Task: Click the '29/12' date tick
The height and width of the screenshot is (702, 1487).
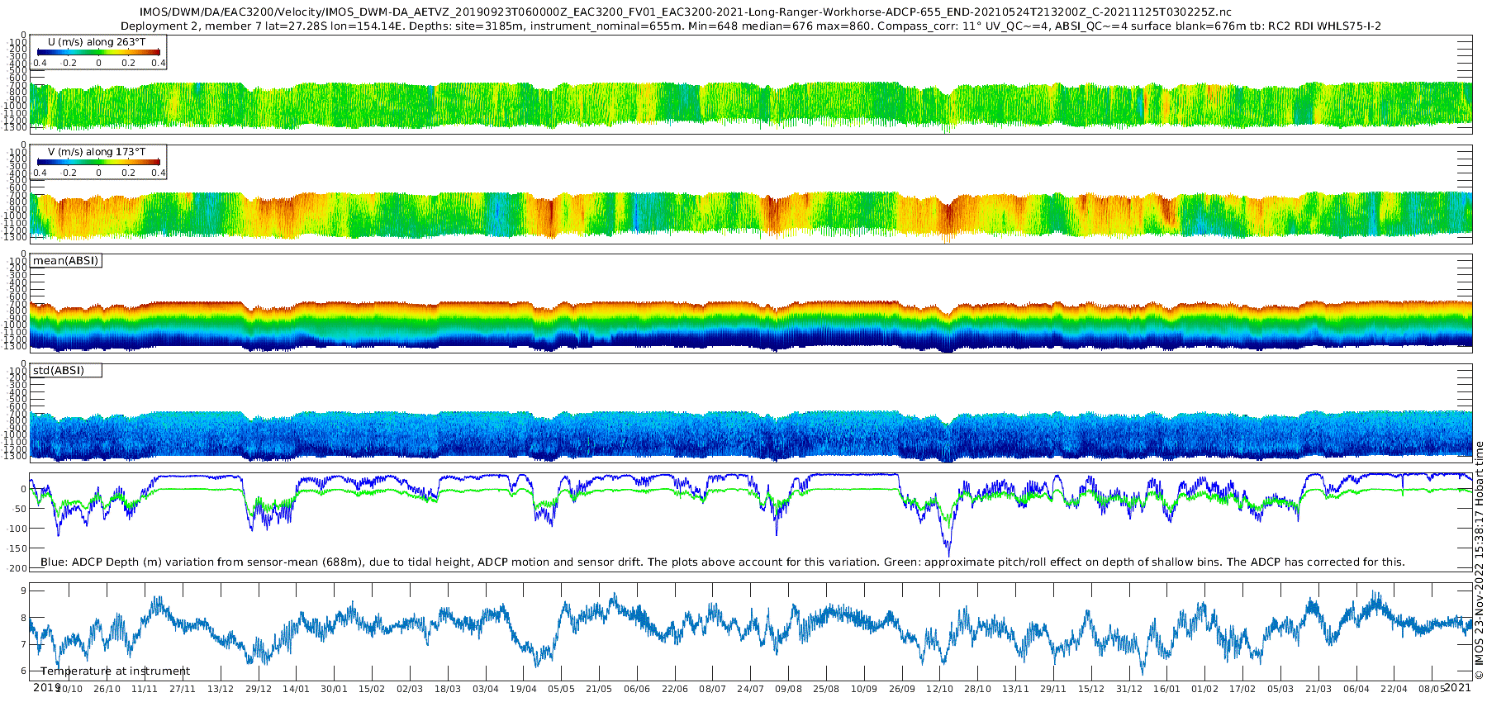Action: click(259, 689)
